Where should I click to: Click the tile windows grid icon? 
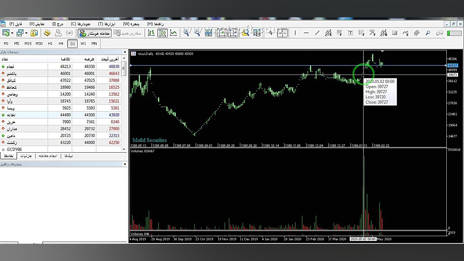[209, 33]
